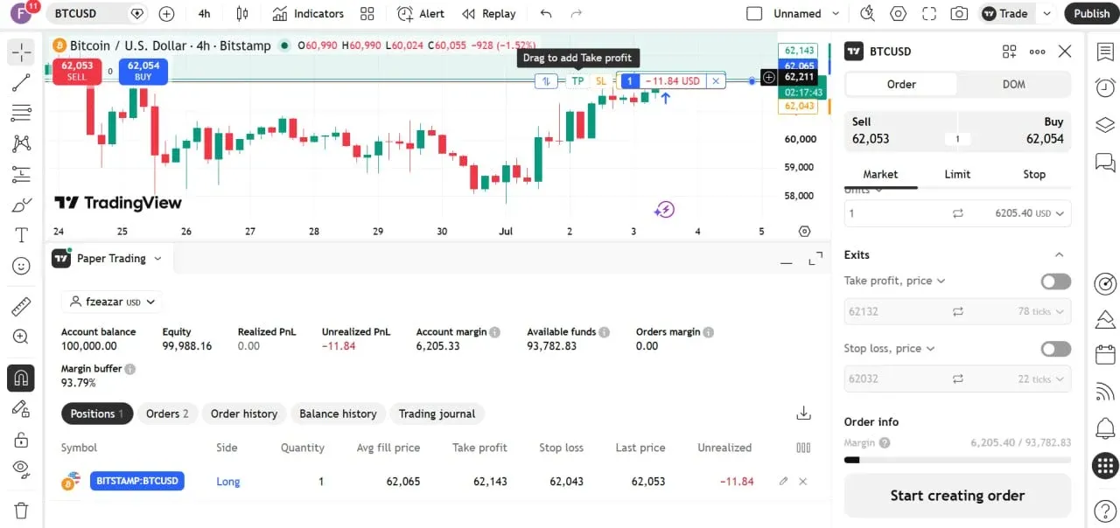Open the candle chart style selector
The height and width of the screenshot is (528, 1120).
click(242, 14)
